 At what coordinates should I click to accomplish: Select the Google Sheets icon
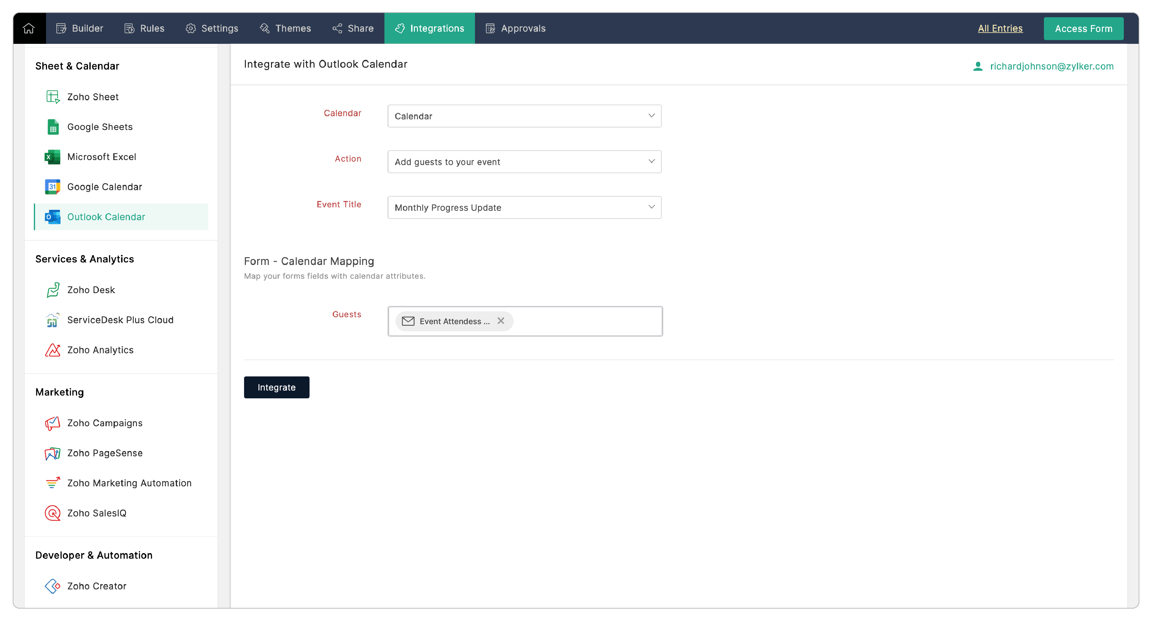point(53,127)
